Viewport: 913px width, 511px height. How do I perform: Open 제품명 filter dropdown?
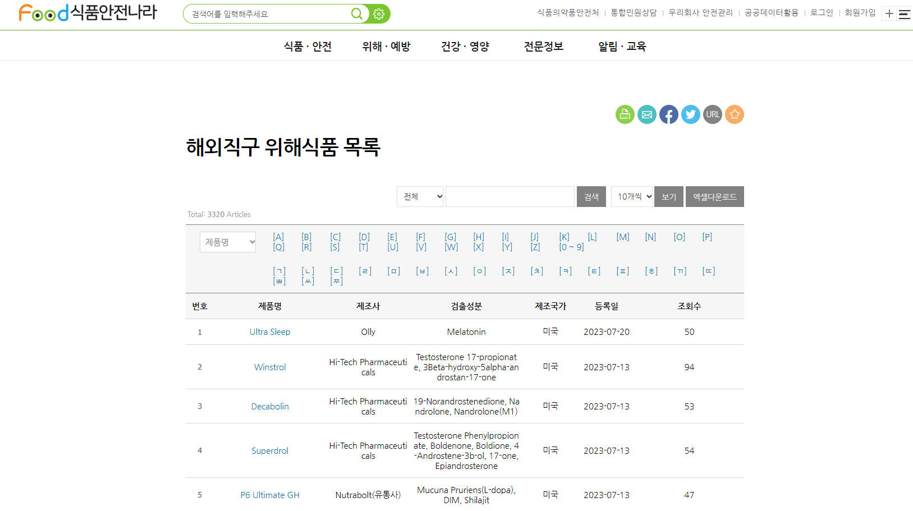click(228, 242)
